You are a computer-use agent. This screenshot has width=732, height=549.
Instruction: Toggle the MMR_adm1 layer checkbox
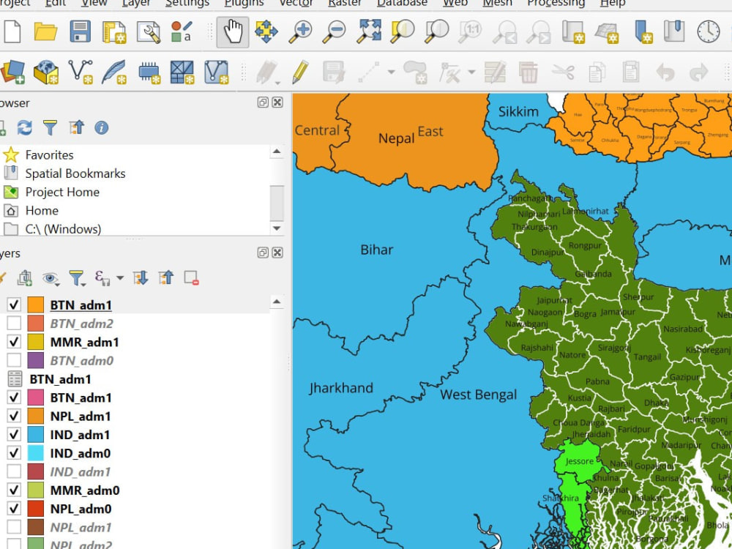(x=14, y=342)
